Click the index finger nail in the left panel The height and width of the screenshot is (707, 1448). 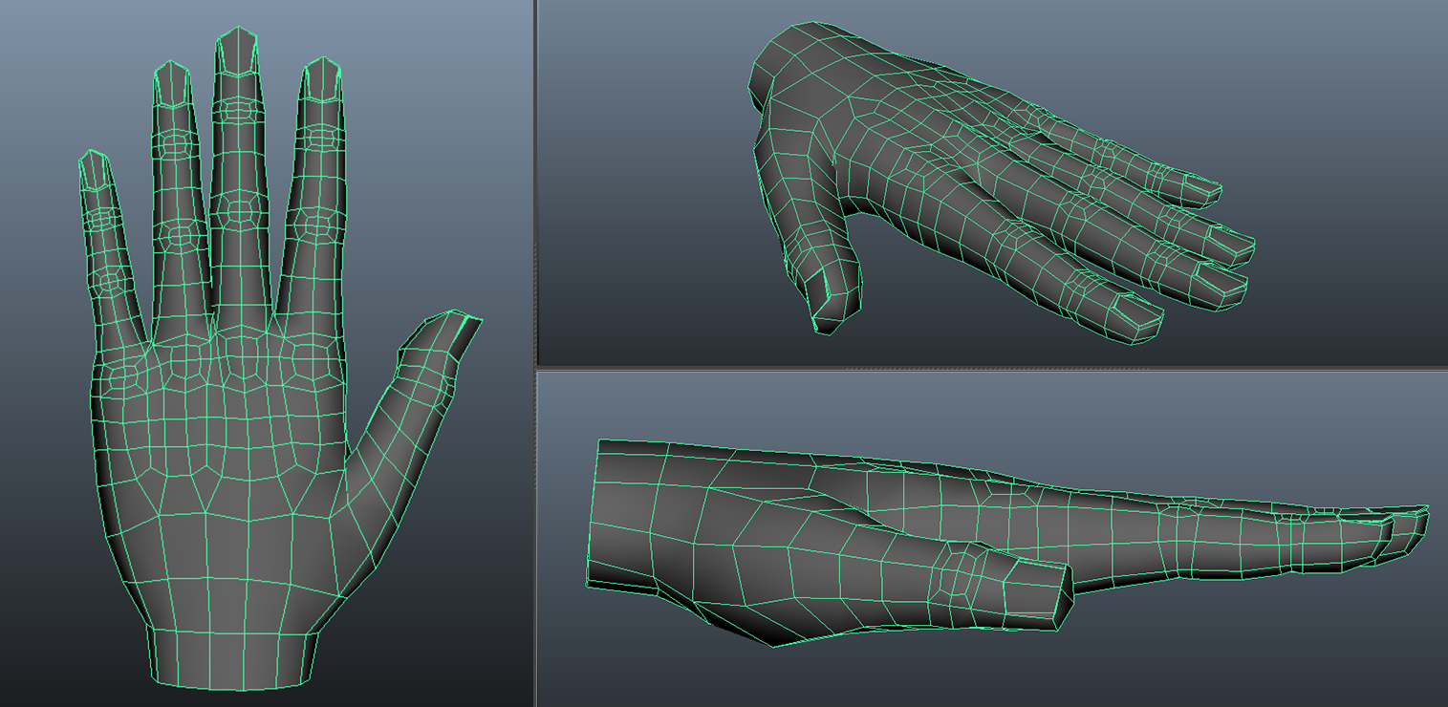click(x=322, y=81)
